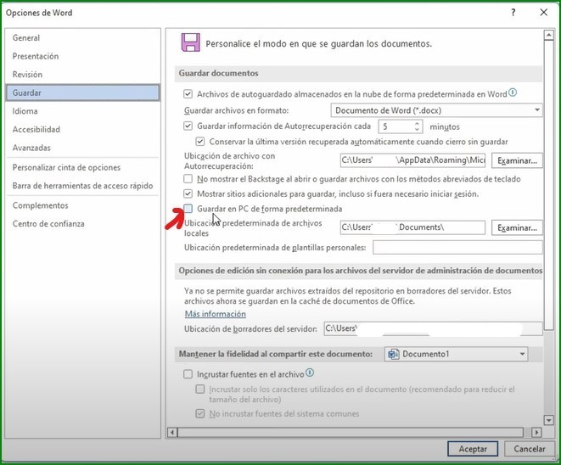
Task: Click the info icon next to Incrustar fuentes
Action: point(310,373)
